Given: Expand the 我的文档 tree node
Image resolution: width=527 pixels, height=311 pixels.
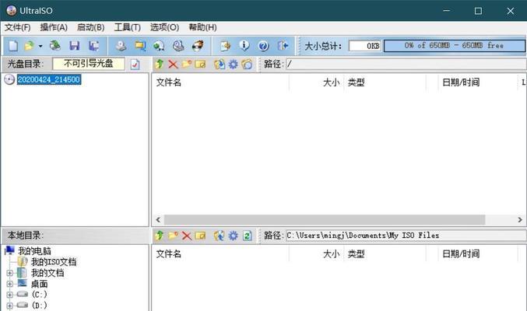Looking at the screenshot, I should click(x=10, y=273).
